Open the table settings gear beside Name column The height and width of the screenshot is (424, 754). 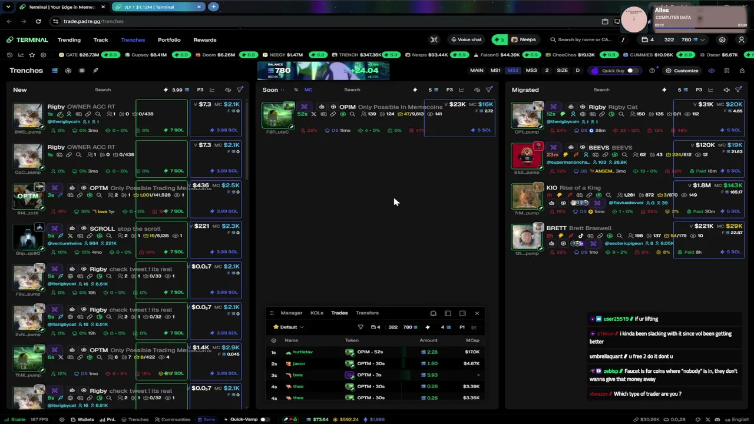(273, 340)
